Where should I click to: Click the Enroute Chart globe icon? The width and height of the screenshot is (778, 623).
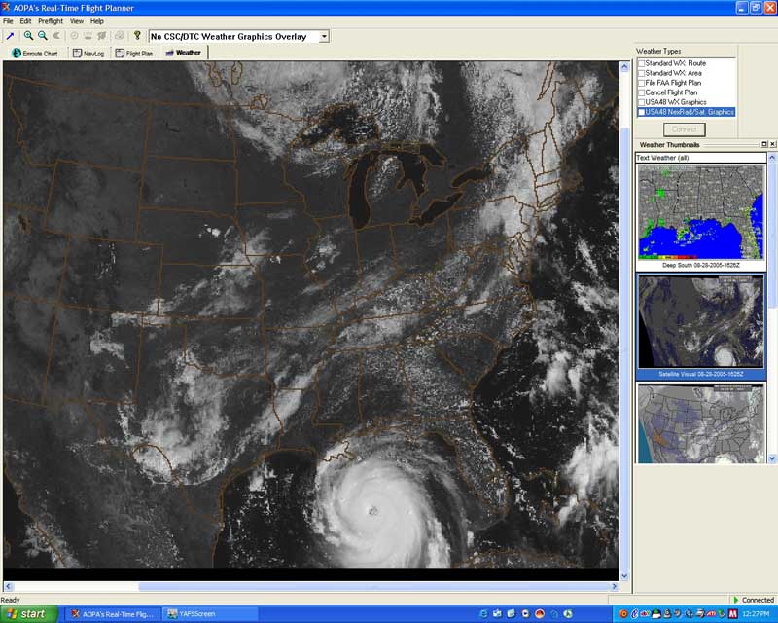(17, 53)
